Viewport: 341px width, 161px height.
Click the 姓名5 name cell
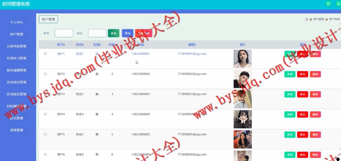pyautogui.click(x=80, y=134)
